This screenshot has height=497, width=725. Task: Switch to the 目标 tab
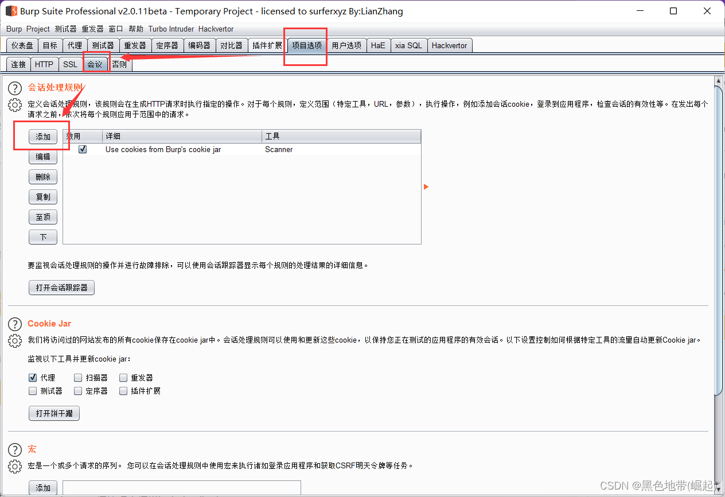click(50, 45)
